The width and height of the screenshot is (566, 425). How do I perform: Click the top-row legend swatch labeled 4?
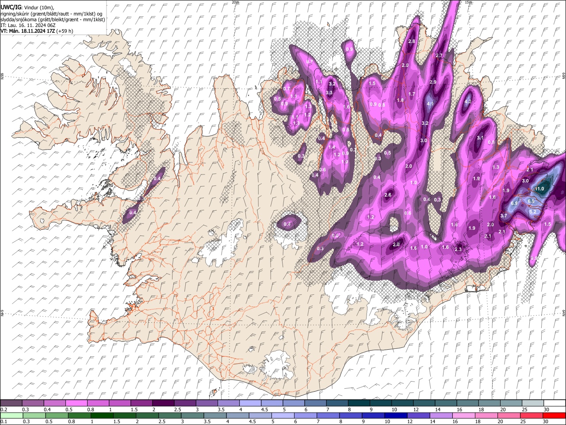(x=250, y=403)
